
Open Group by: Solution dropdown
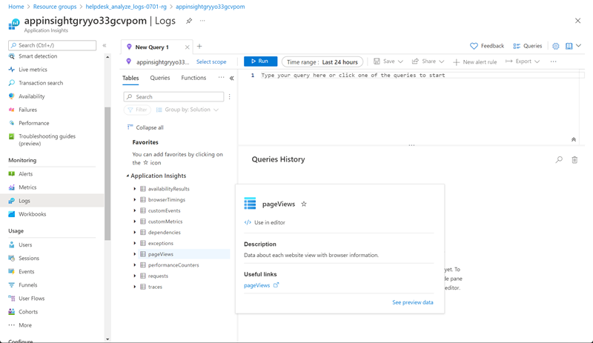click(x=188, y=110)
